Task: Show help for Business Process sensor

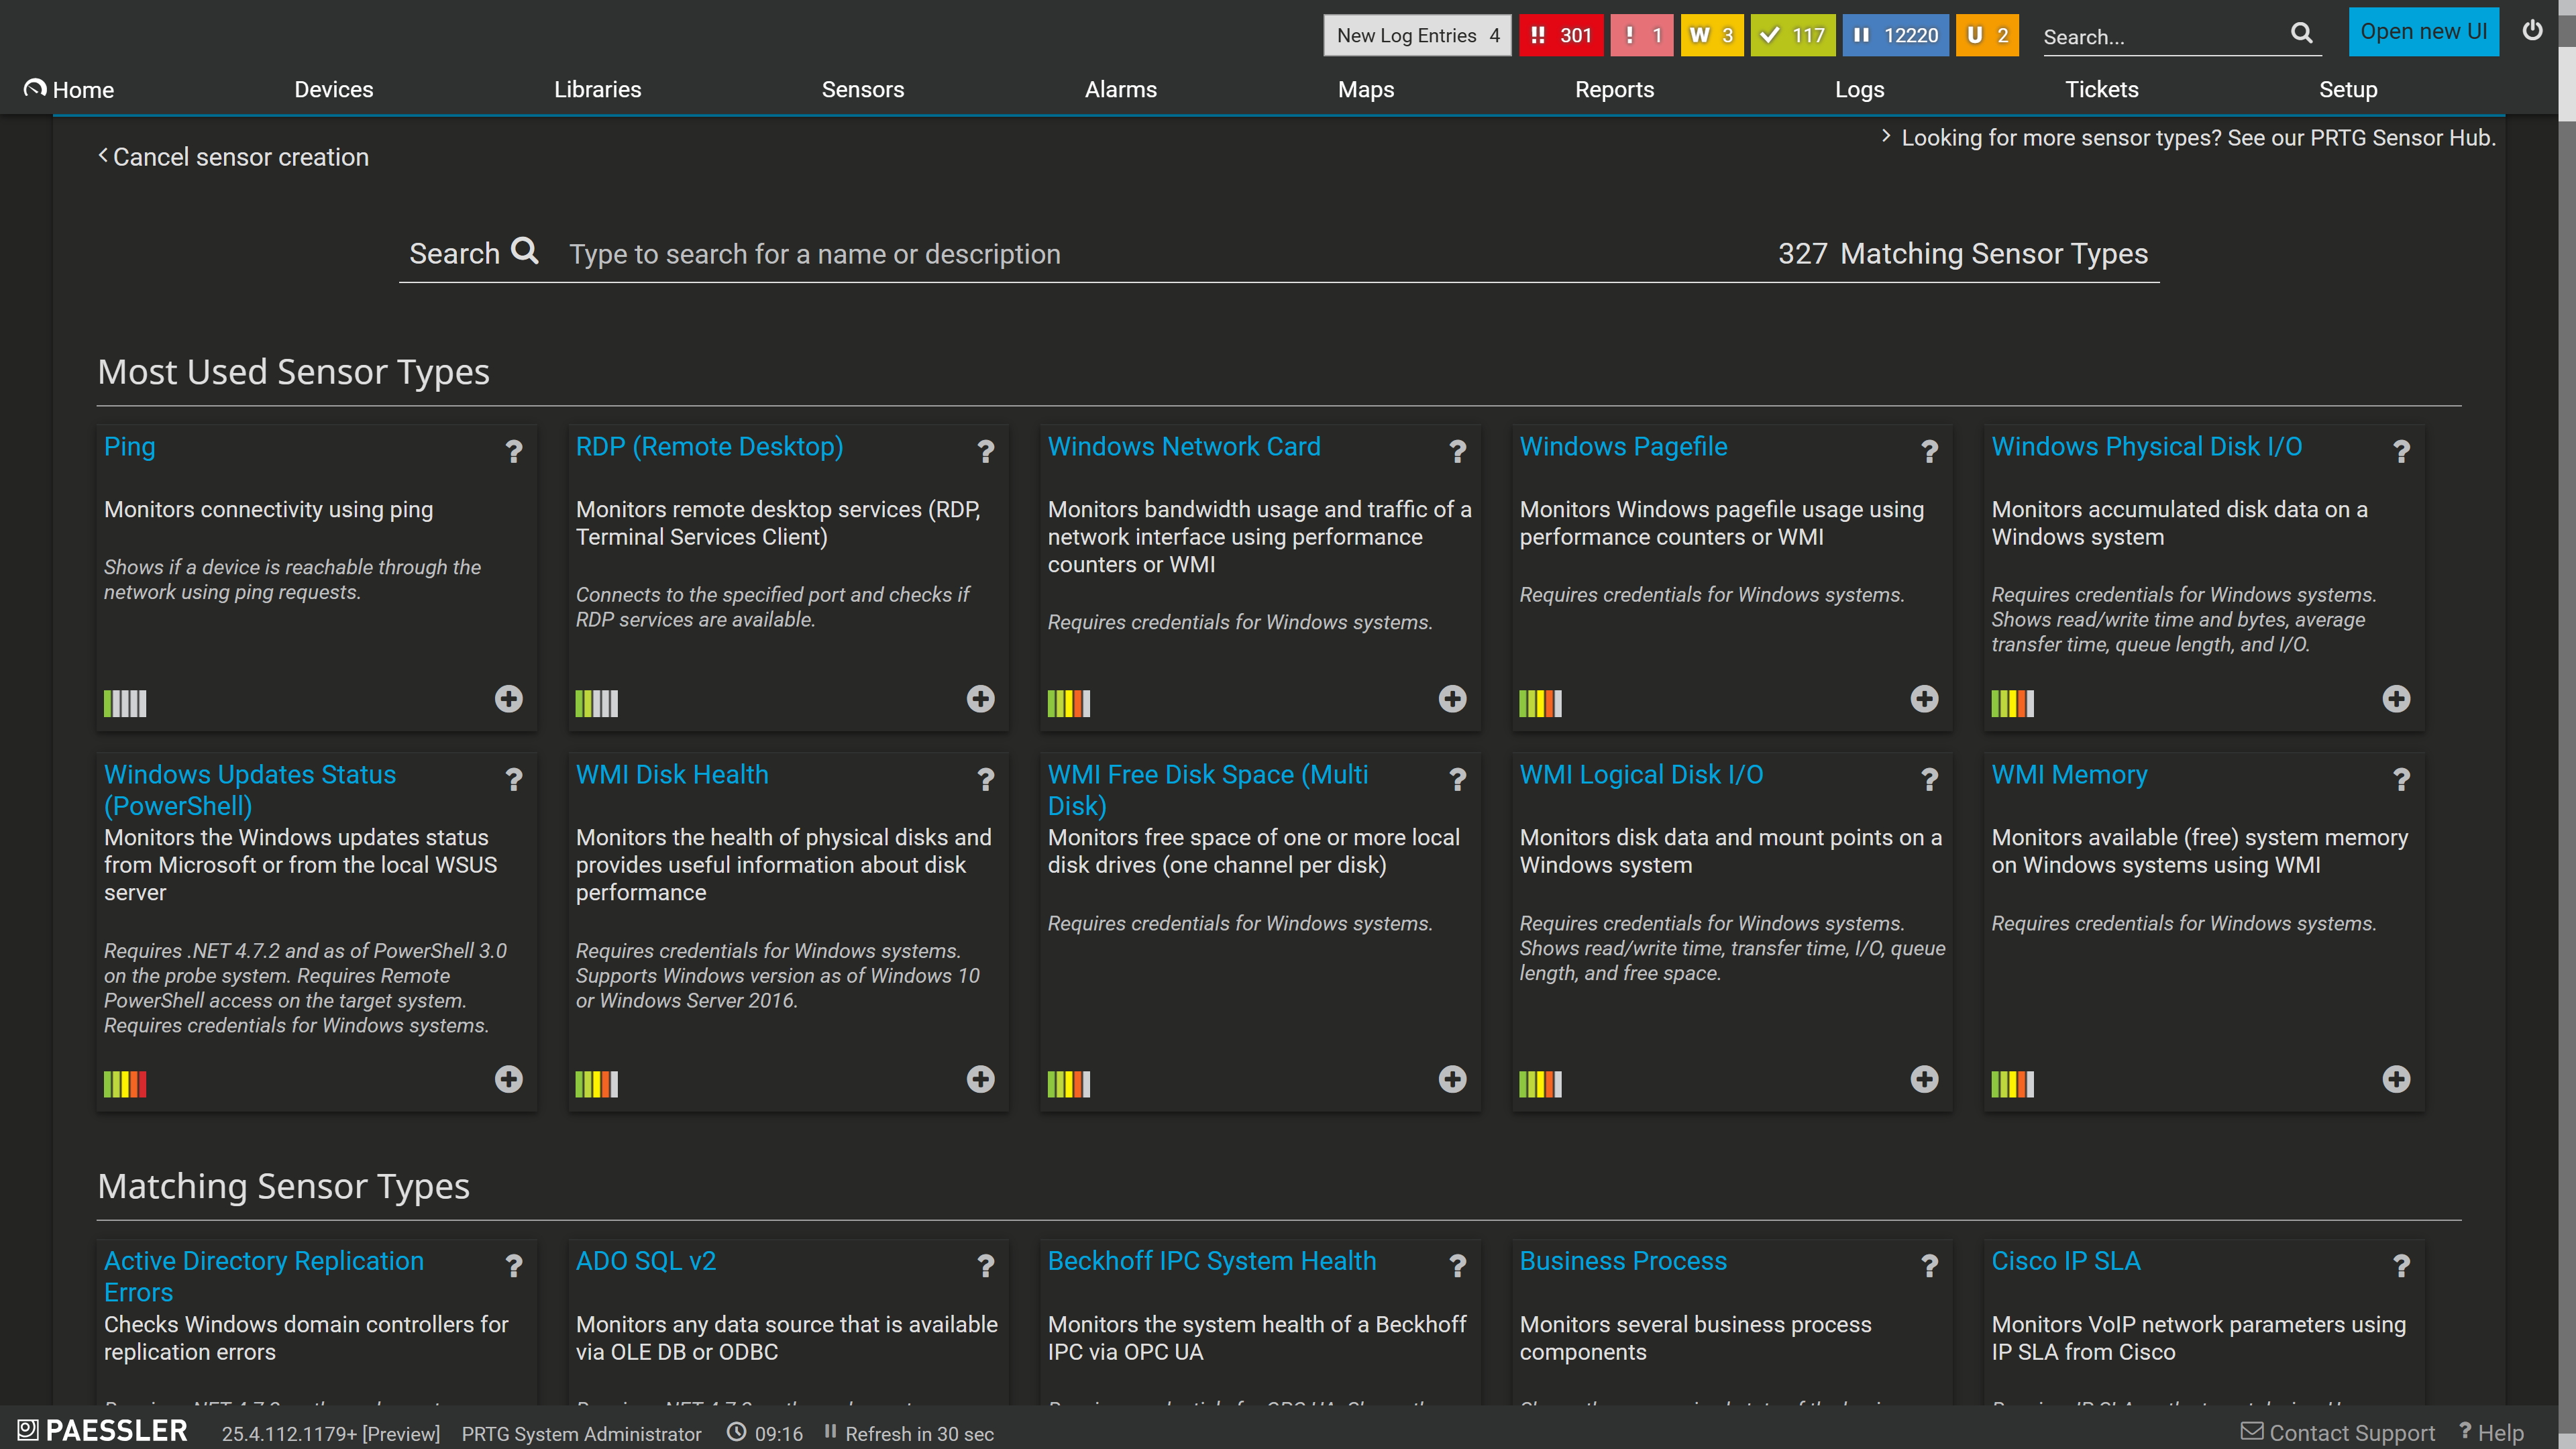Action: pyautogui.click(x=1930, y=1267)
